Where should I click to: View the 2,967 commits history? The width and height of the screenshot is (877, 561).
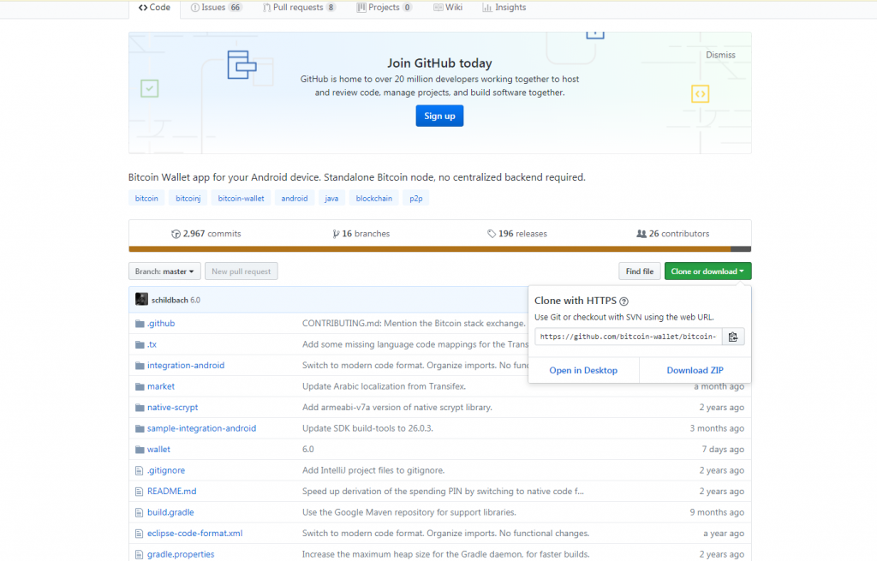pyautogui.click(x=206, y=234)
